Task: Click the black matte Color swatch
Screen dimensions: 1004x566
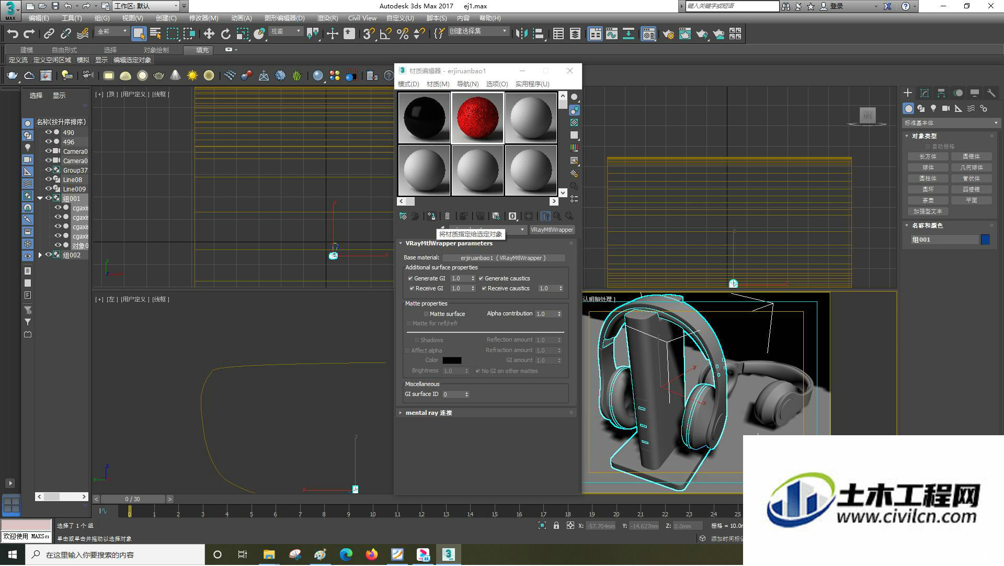Action: pos(452,360)
